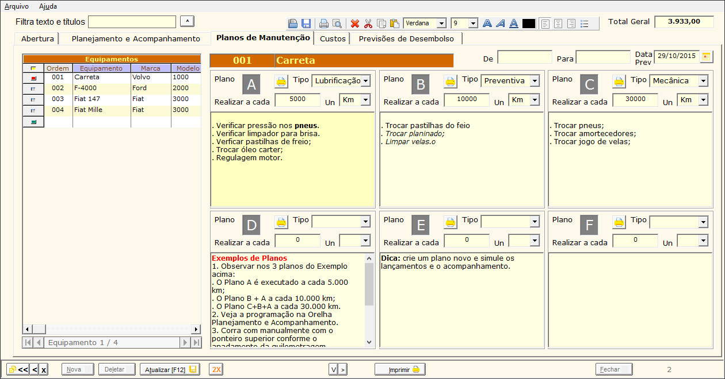Open the Arquivo menu
Viewport: 725px width, 379px height.
tap(17, 6)
